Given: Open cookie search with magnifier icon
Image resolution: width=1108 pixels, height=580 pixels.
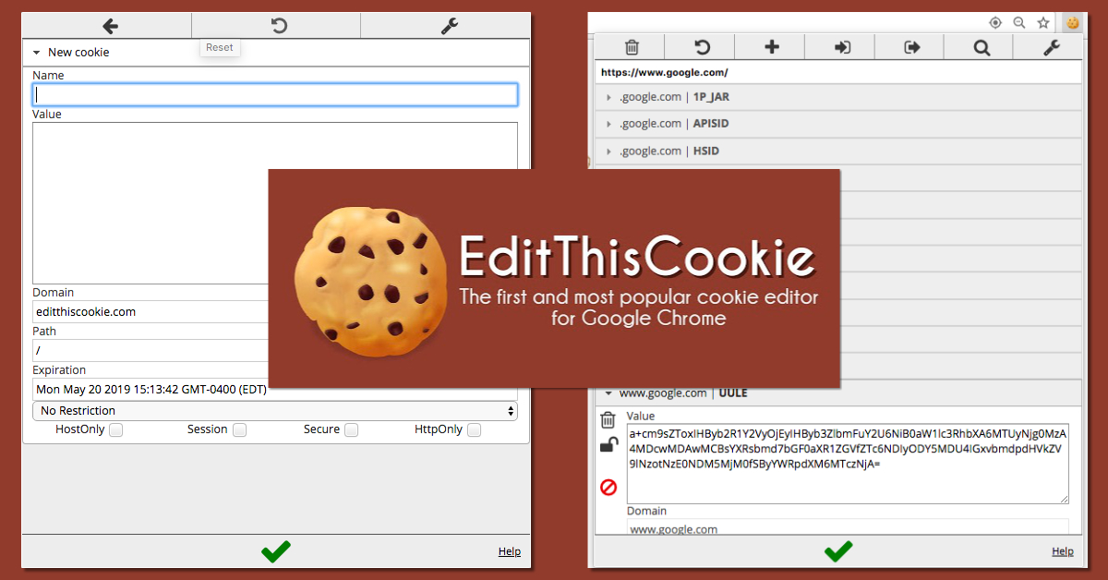Looking at the screenshot, I should pyautogui.click(x=982, y=47).
